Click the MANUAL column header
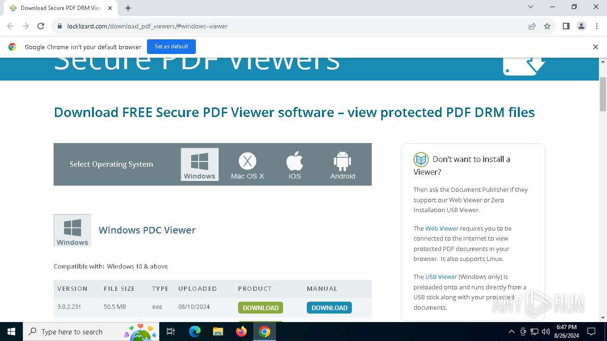 click(322, 288)
